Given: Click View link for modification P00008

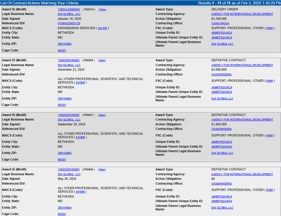Looking at the screenshot, I should (x=102, y=60).
